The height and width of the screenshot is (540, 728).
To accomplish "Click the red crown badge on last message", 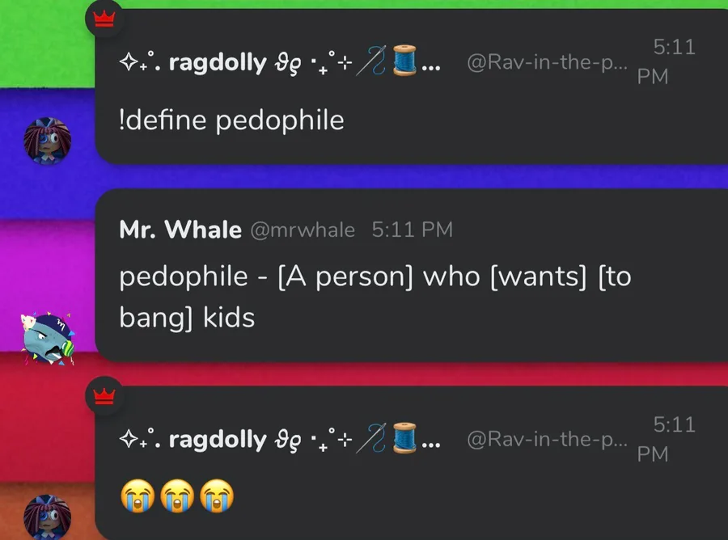I will click(x=104, y=396).
